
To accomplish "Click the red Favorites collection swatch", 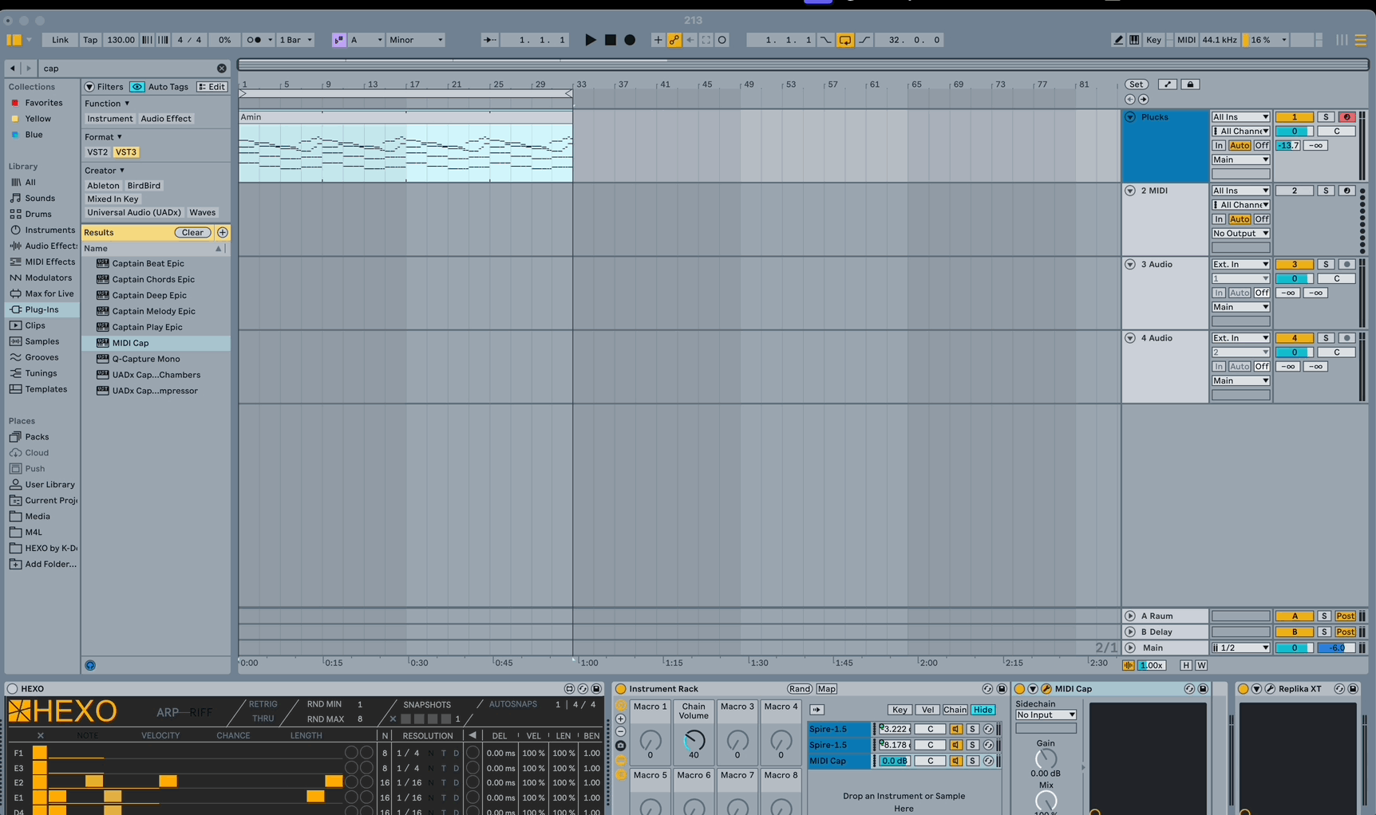I will point(14,103).
